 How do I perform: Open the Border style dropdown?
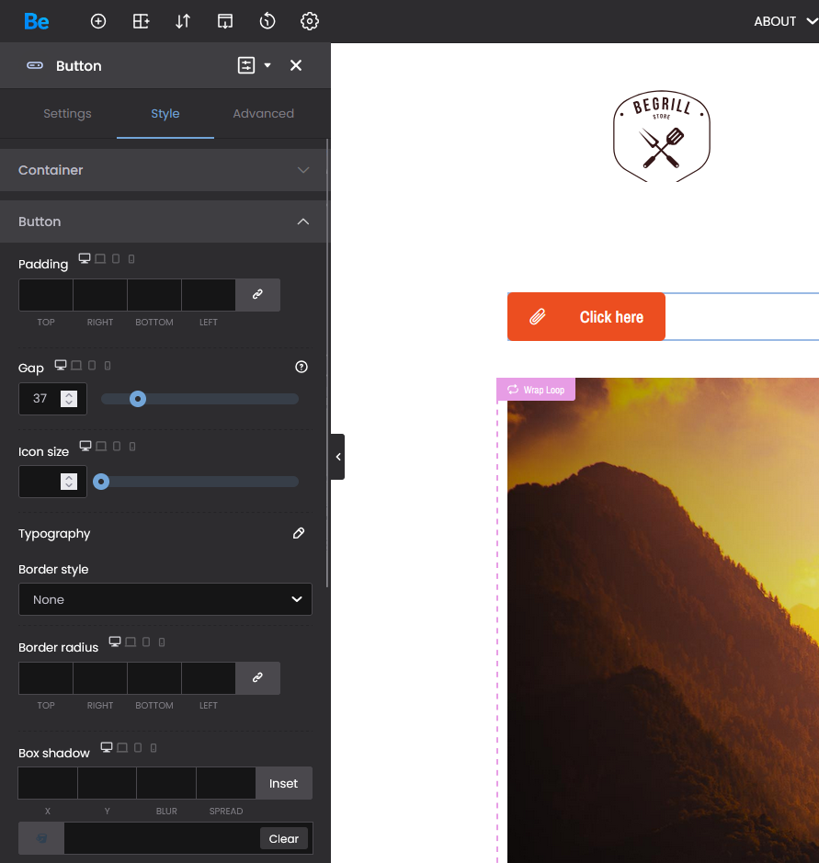tap(165, 599)
